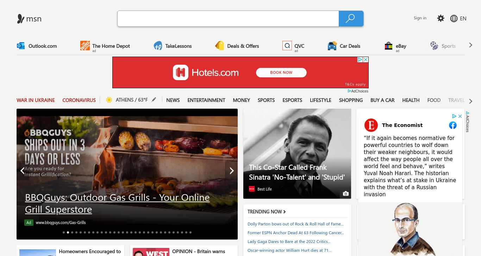Click ATHENS / 63°F weather text
The image size is (481, 256).
132,100
